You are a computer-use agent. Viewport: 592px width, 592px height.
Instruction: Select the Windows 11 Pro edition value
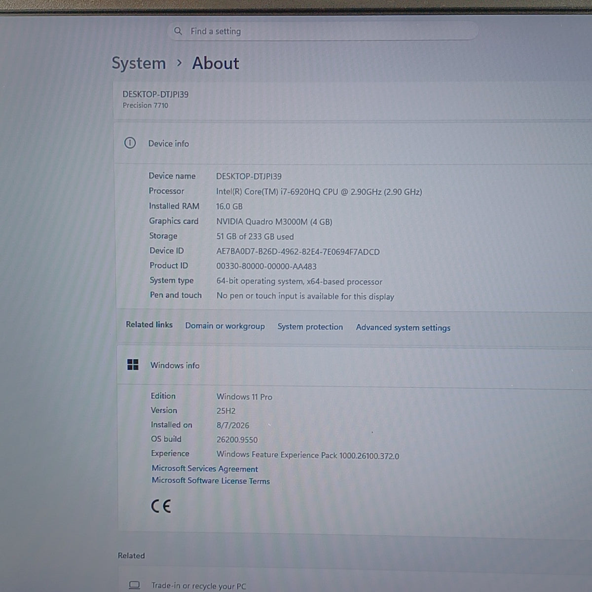tap(244, 397)
